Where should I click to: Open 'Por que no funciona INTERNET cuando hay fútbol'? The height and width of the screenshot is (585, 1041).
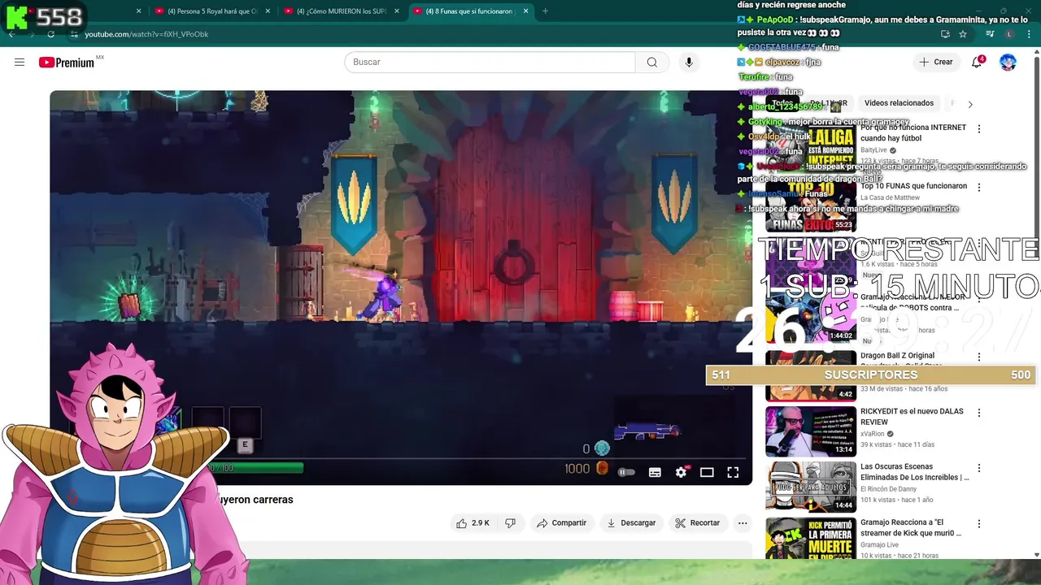tap(913, 133)
